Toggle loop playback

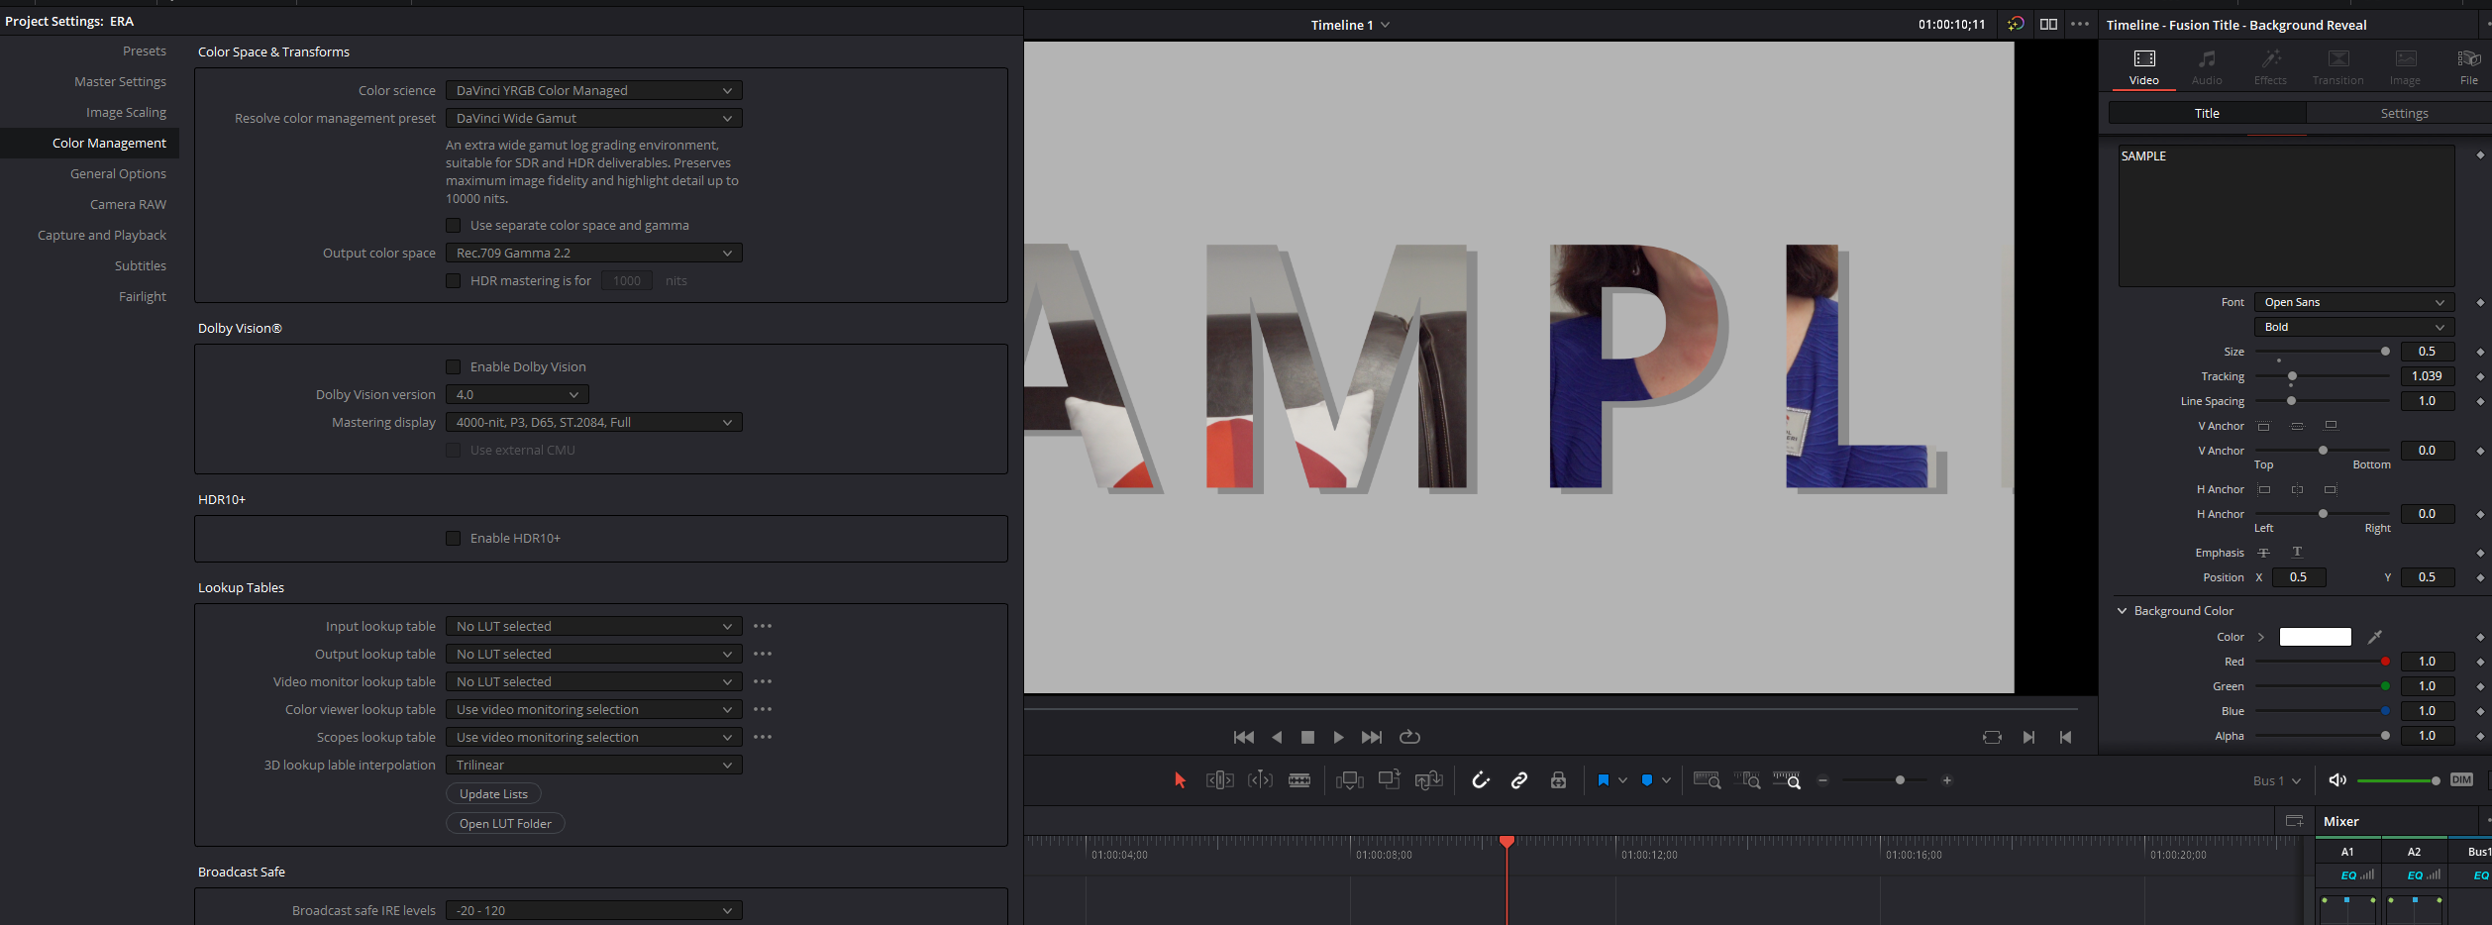tap(1409, 737)
